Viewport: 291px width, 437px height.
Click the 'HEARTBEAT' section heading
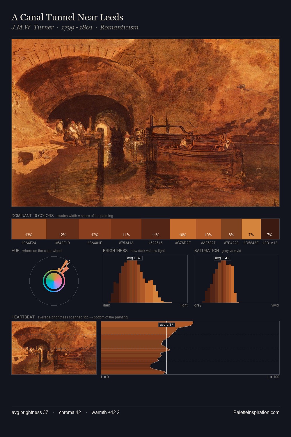[x=23, y=317]
